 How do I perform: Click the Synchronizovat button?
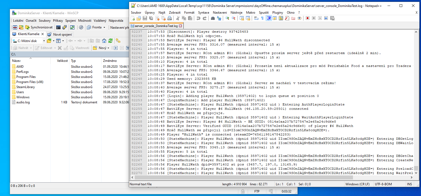39,27
